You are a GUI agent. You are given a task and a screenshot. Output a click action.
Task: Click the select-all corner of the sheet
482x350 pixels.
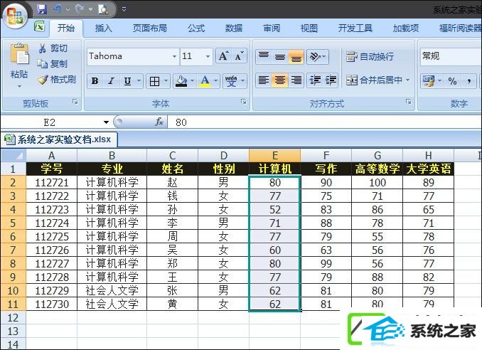(x=14, y=156)
